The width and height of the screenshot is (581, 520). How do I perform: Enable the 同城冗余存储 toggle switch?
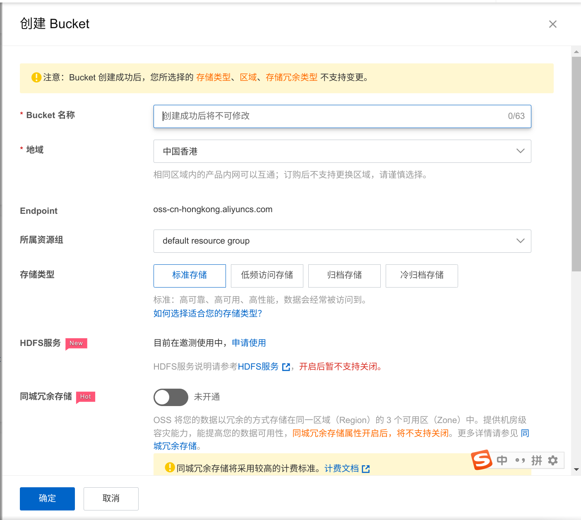(170, 397)
